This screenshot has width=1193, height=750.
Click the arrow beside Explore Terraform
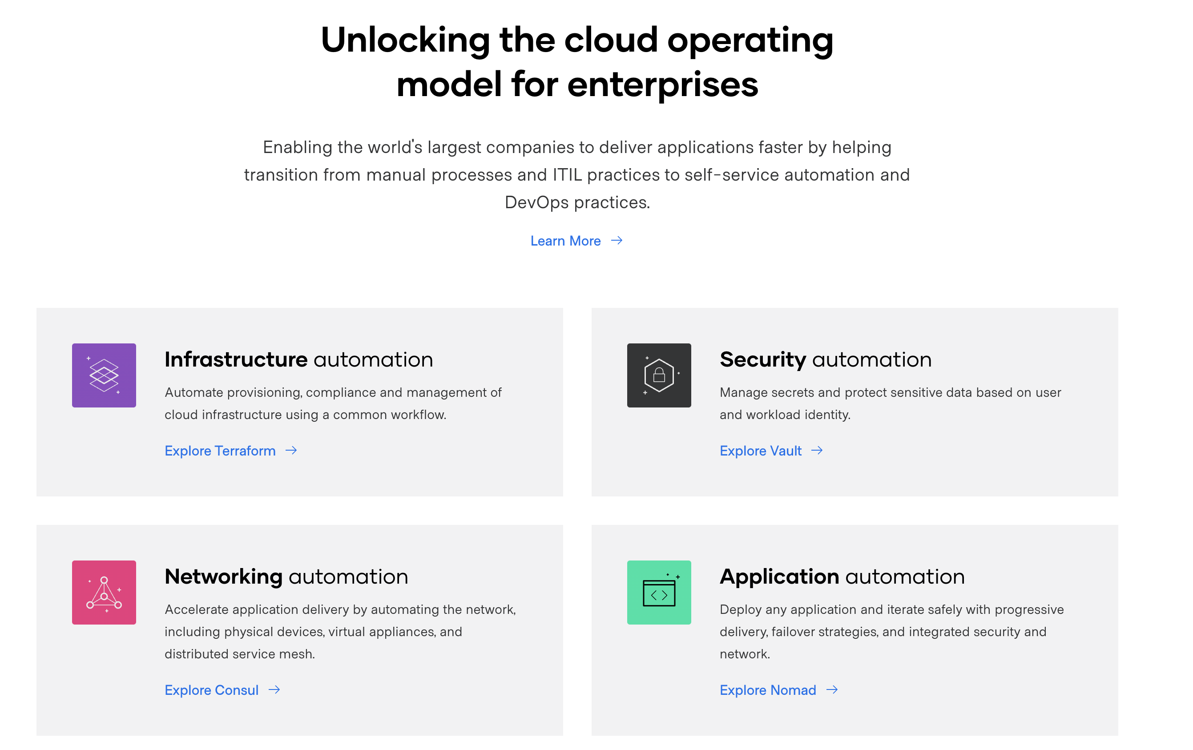[291, 450]
